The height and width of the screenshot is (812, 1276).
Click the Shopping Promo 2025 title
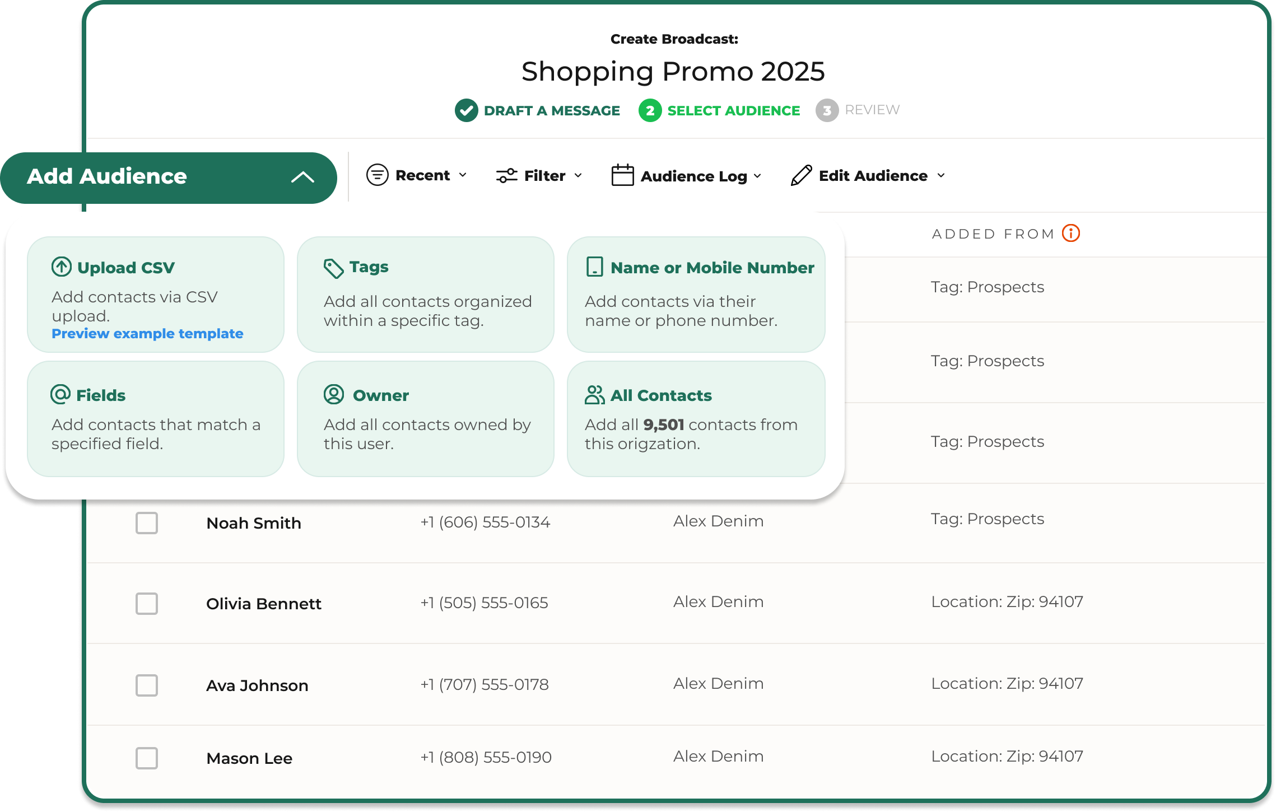tap(673, 72)
